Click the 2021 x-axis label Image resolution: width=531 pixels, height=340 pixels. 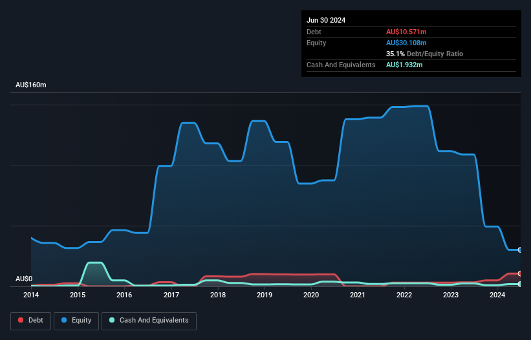pyautogui.click(x=358, y=295)
